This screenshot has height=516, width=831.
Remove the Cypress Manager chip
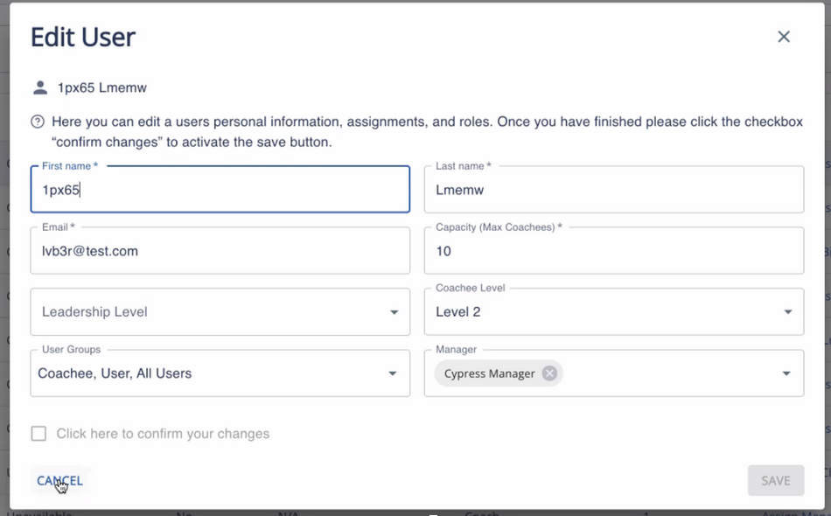tap(549, 373)
